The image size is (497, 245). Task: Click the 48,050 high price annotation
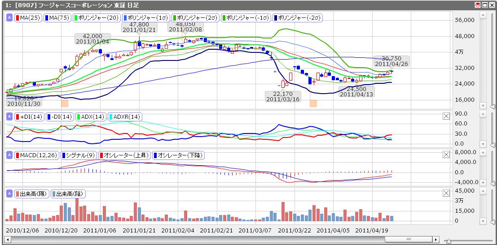pos(185,26)
